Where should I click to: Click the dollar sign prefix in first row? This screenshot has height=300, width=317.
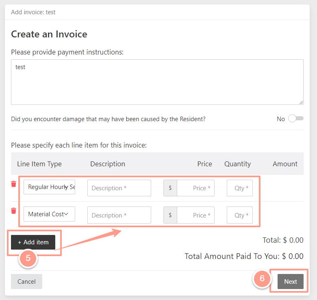(x=170, y=188)
